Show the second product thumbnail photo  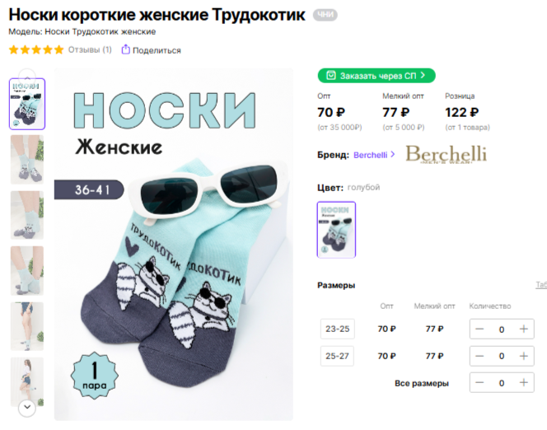pyautogui.click(x=27, y=160)
